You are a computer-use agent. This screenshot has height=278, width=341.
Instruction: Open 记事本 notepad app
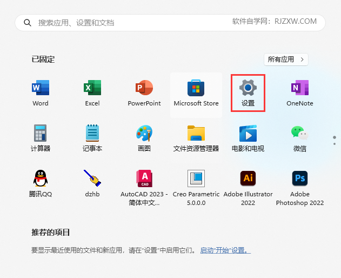(x=92, y=138)
